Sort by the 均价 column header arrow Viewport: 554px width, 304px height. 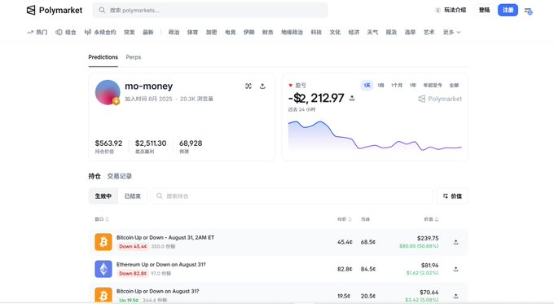(x=350, y=219)
